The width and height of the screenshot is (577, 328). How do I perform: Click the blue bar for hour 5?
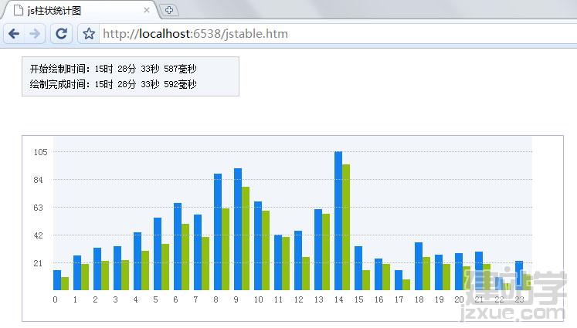(158, 254)
